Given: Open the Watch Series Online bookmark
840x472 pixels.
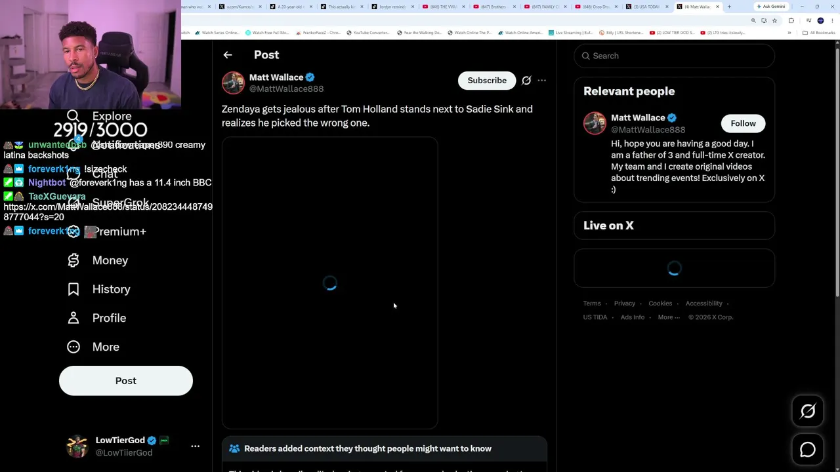Looking at the screenshot, I should (x=217, y=33).
